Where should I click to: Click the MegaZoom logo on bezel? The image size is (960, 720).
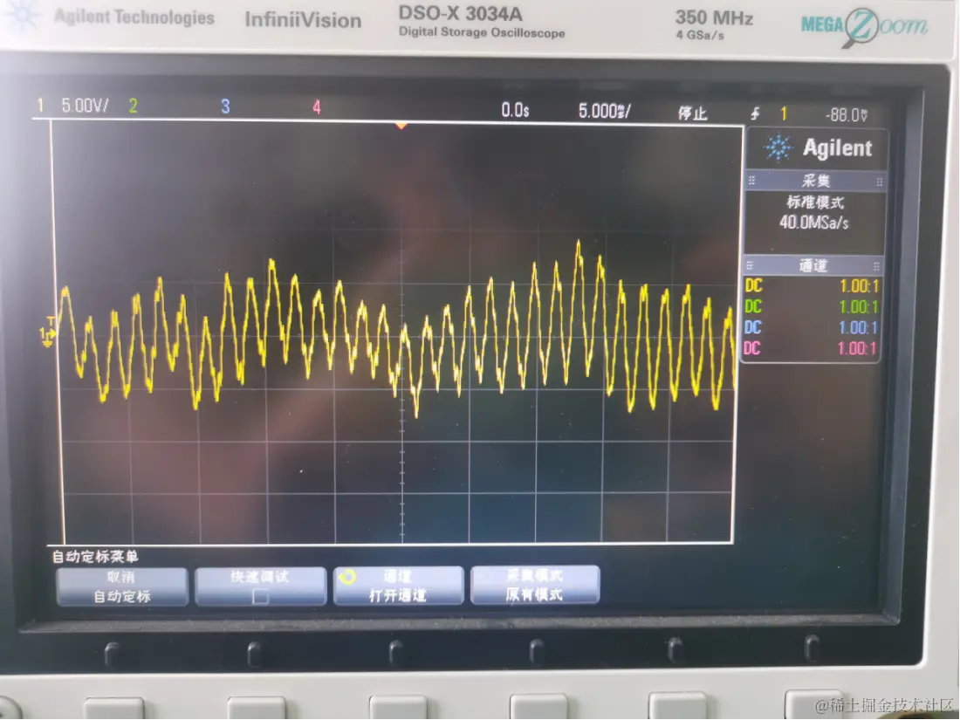click(x=865, y=27)
